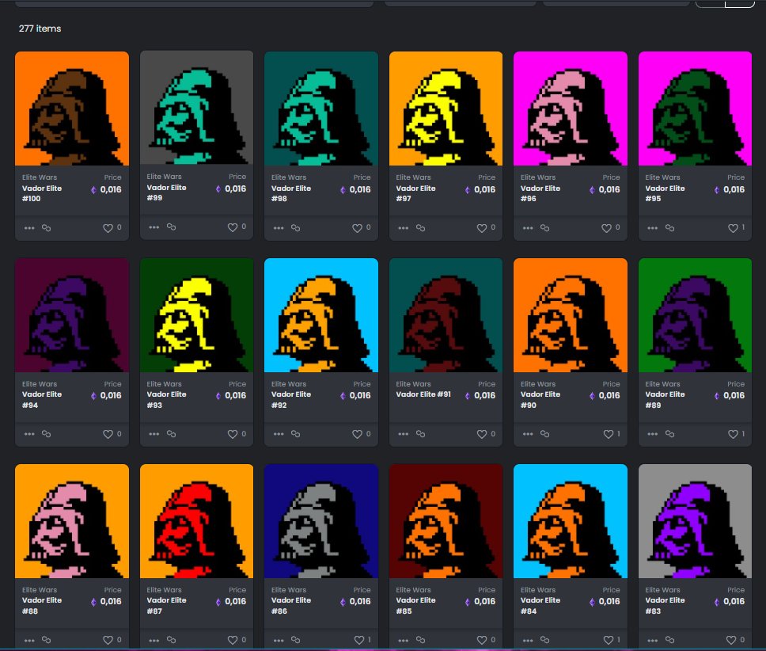This screenshot has width=766, height=651.
Task: Like Vador Elite #88 with heart icon
Action: coord(108,640)
